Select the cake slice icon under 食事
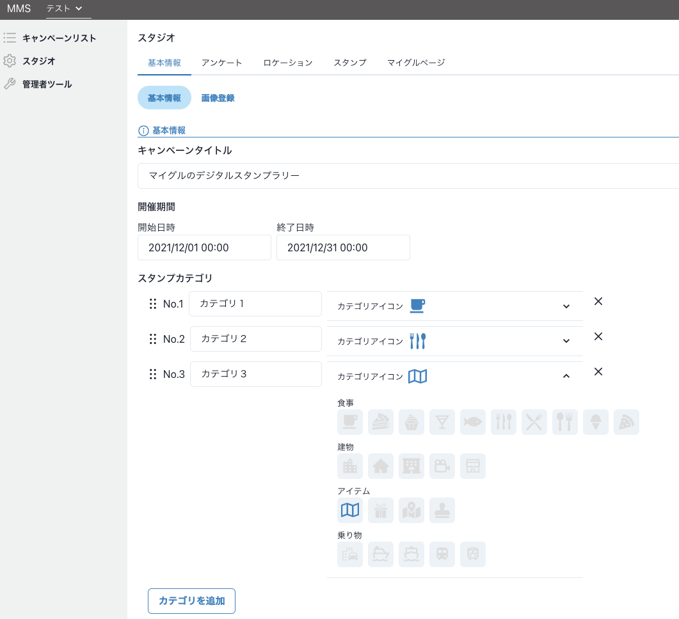679x619 pixels. coord(381,422)
